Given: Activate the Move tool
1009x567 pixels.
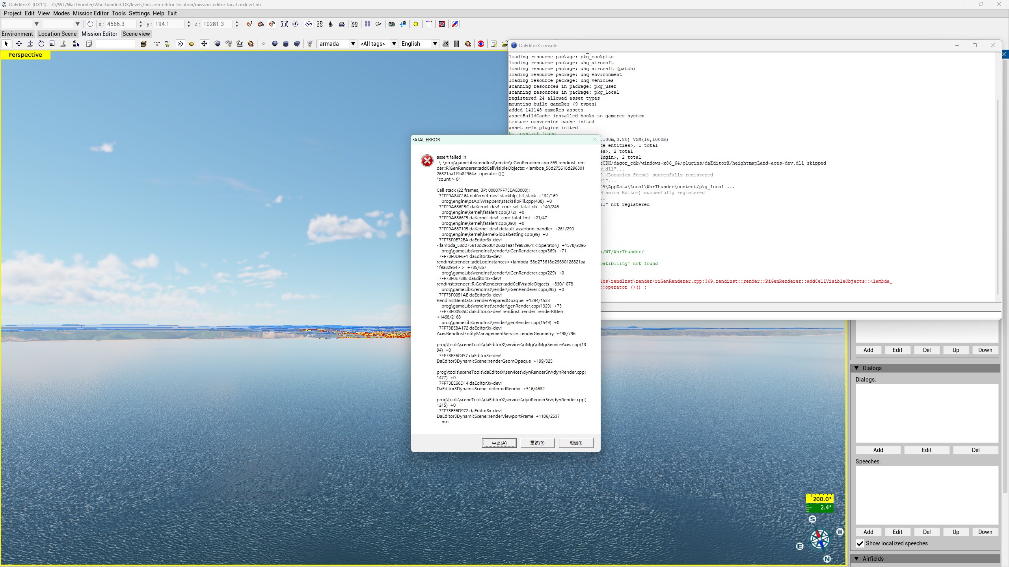Looking at the screenshot, I should (x=19, y=44).
